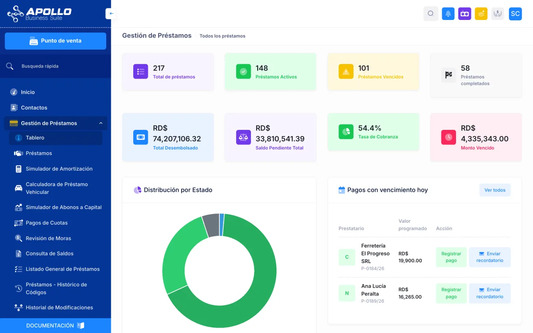Viewport: 533px width, 333px height.
Task: Click the Apollo Business Suite logo
Action: coord(40,14)
